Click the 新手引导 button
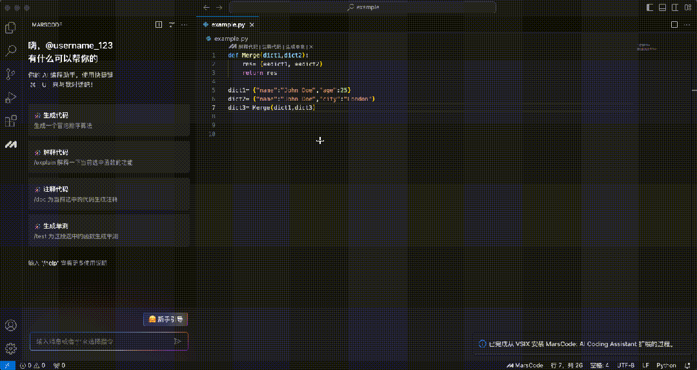697x370 pixels. click(x=166, y=319)
